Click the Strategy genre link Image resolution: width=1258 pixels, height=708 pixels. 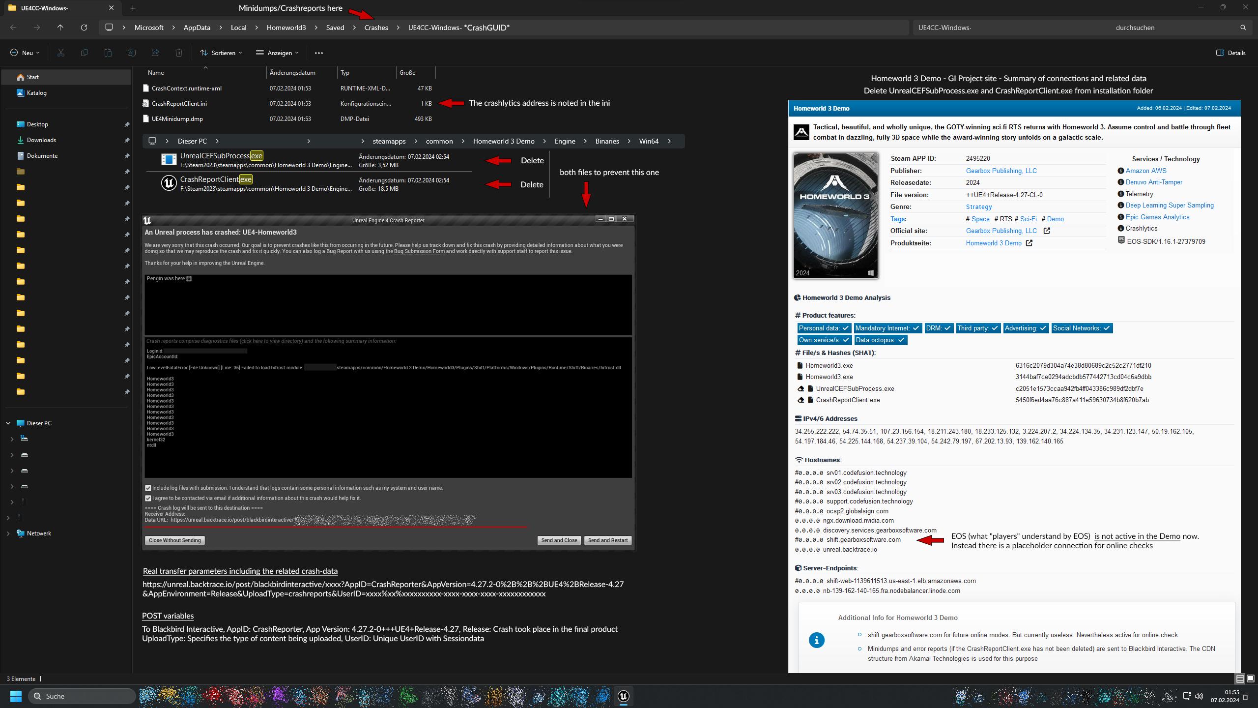pyautogui.click(x=979, y=207)
